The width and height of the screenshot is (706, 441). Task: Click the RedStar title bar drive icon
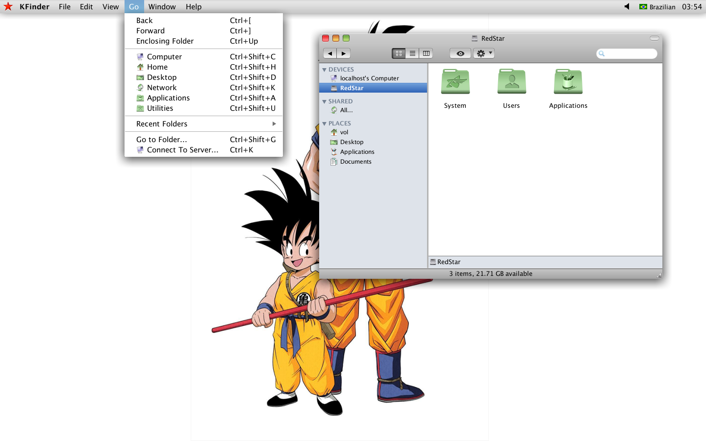(475, 38)
